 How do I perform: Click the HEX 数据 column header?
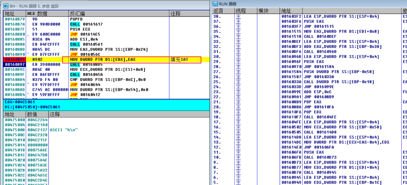tap(47, 14)
